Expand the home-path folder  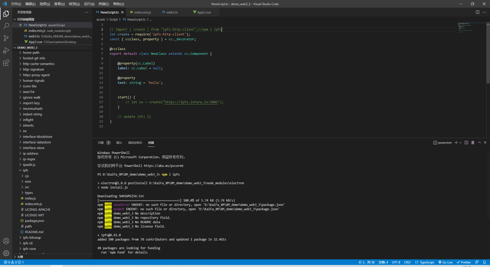[x=52, y=53]
